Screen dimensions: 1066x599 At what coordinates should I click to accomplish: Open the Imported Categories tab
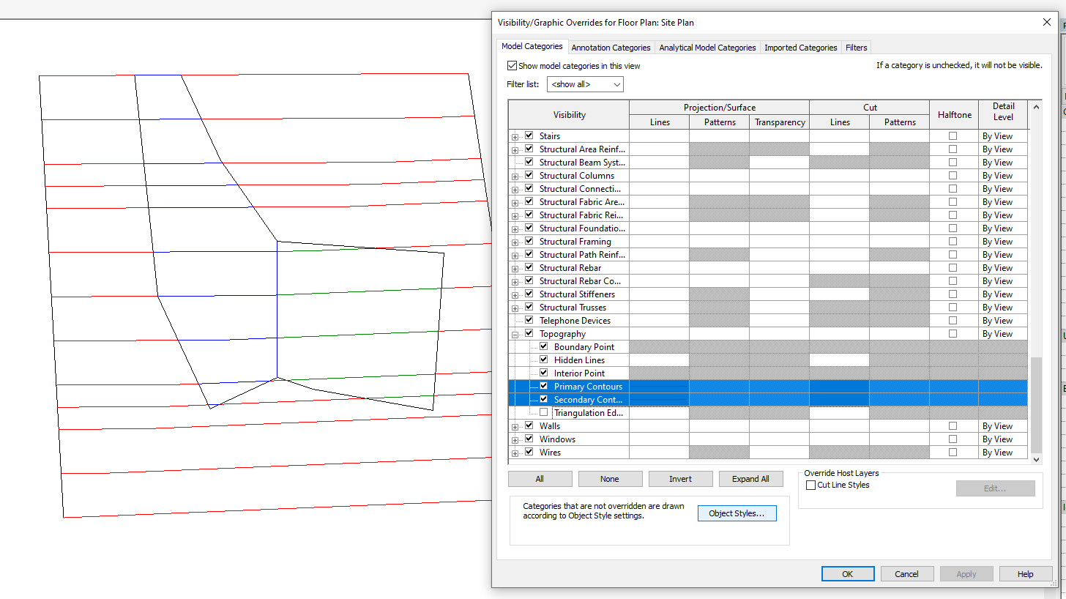tap(800, 48)
